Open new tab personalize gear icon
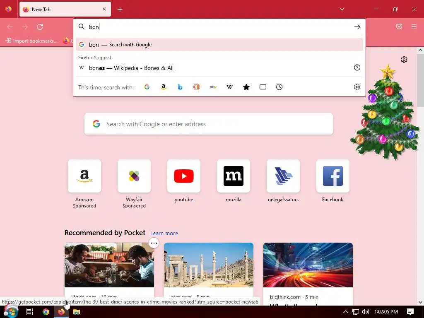The width and height of the screenshot is (424, 318). pos(404,60)
